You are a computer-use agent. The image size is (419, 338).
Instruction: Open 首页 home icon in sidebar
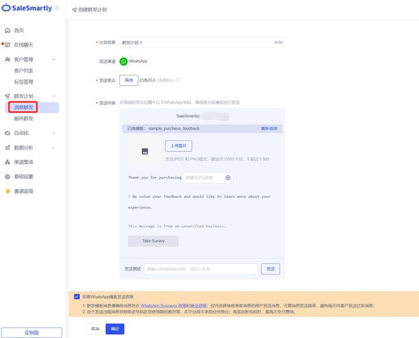8,30
